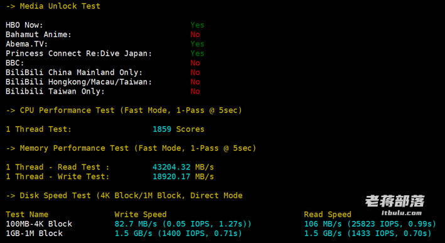Click No result for BiliBili China Mainland

[195, 72]
